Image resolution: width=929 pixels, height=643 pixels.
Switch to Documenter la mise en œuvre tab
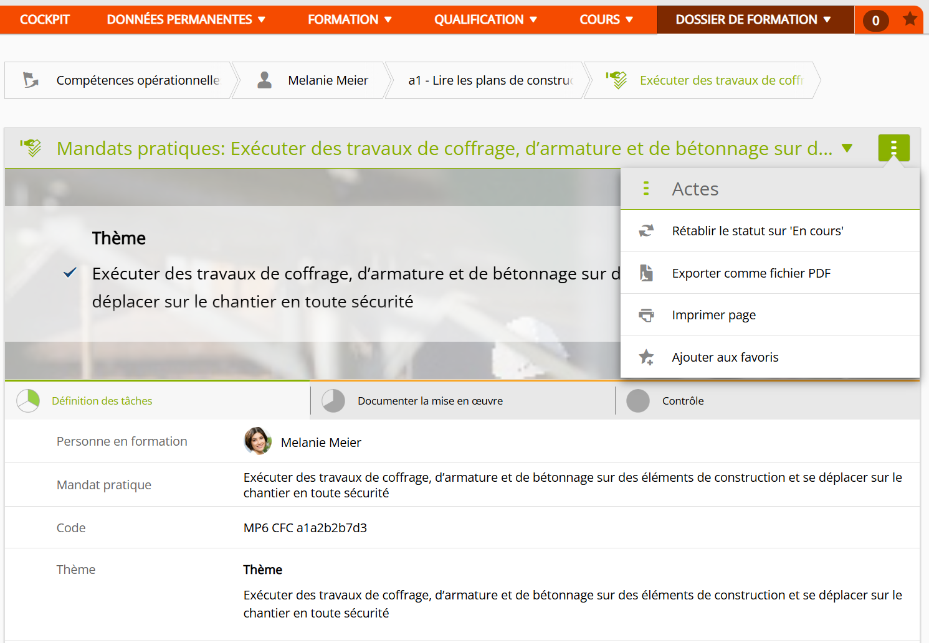pos(430,401)
